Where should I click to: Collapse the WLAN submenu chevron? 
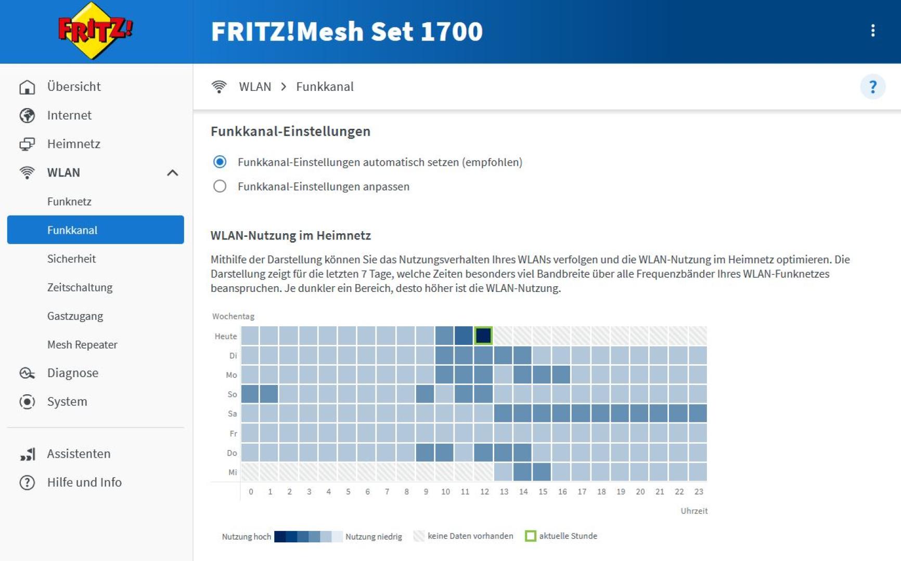pos(173,172)
